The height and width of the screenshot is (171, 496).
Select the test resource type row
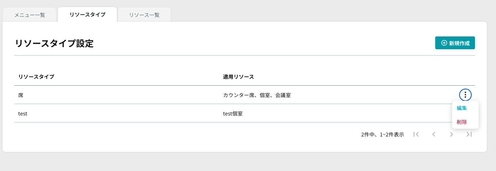pyautogui.click(x=245, y=113)
